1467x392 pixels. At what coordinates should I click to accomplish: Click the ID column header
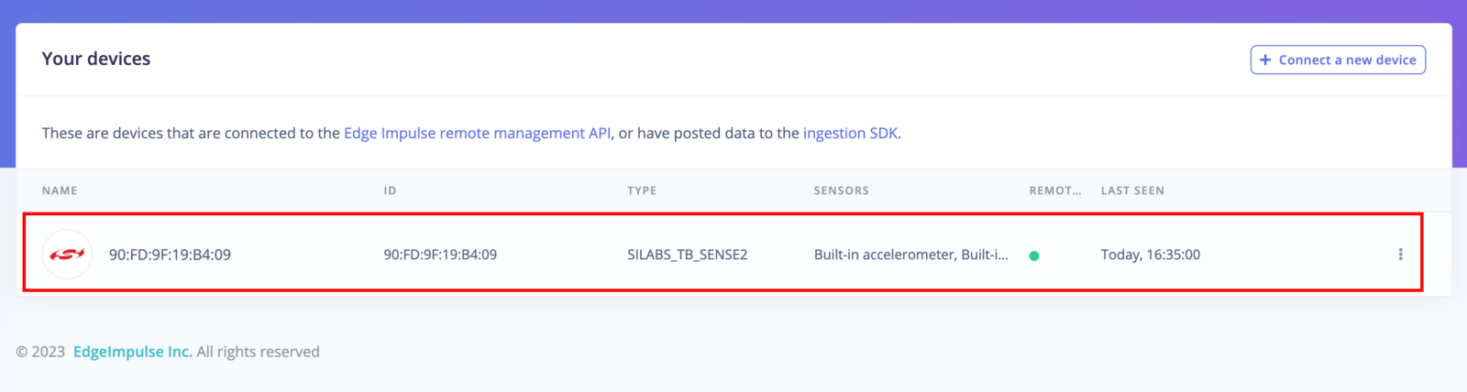click(390, 191)
